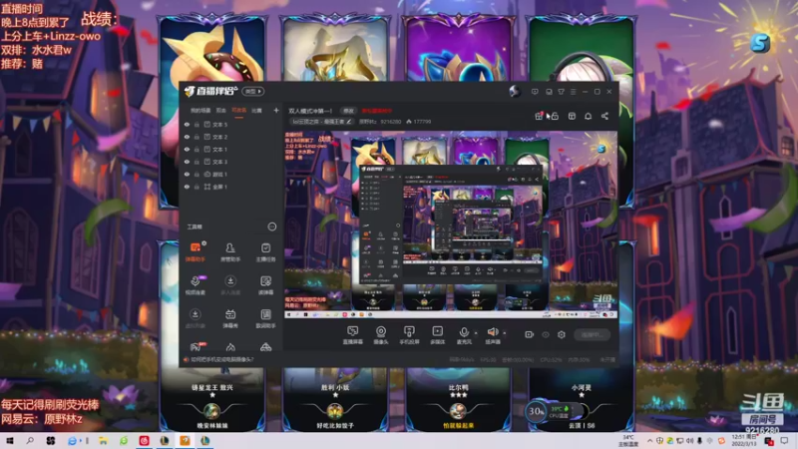Open the 视频连麦 video co-stream tool

(195, 285)
